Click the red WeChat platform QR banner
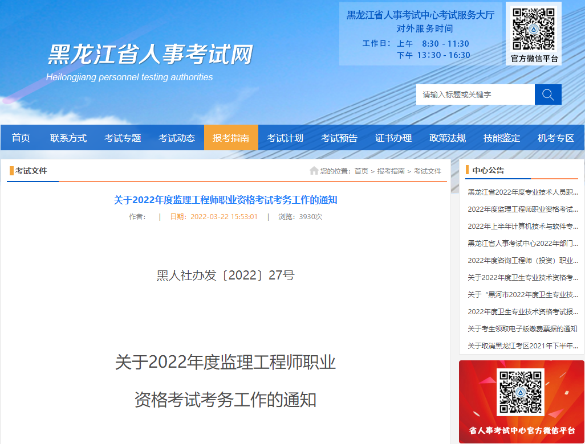Viewport: 585px width, 444px height. [521, 401]
